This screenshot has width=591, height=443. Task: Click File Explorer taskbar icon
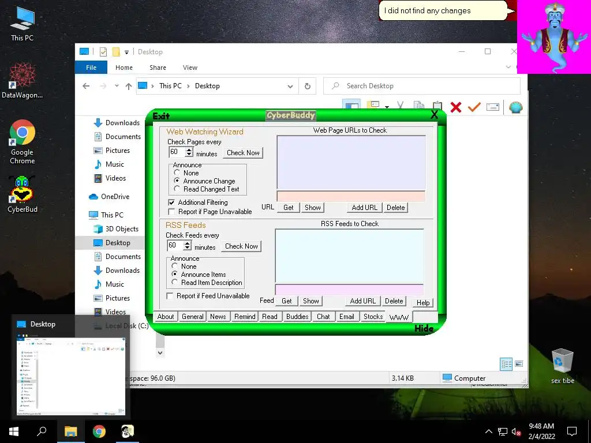point(70,431)
